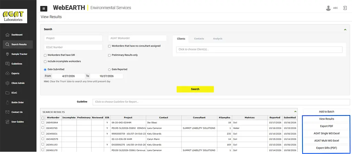Switch to the Contacts tab
Viewport: 352px width, 154px height.
[x=199, y=38]
